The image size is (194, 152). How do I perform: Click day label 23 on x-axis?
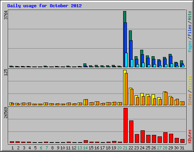click(x=136, y=148)
